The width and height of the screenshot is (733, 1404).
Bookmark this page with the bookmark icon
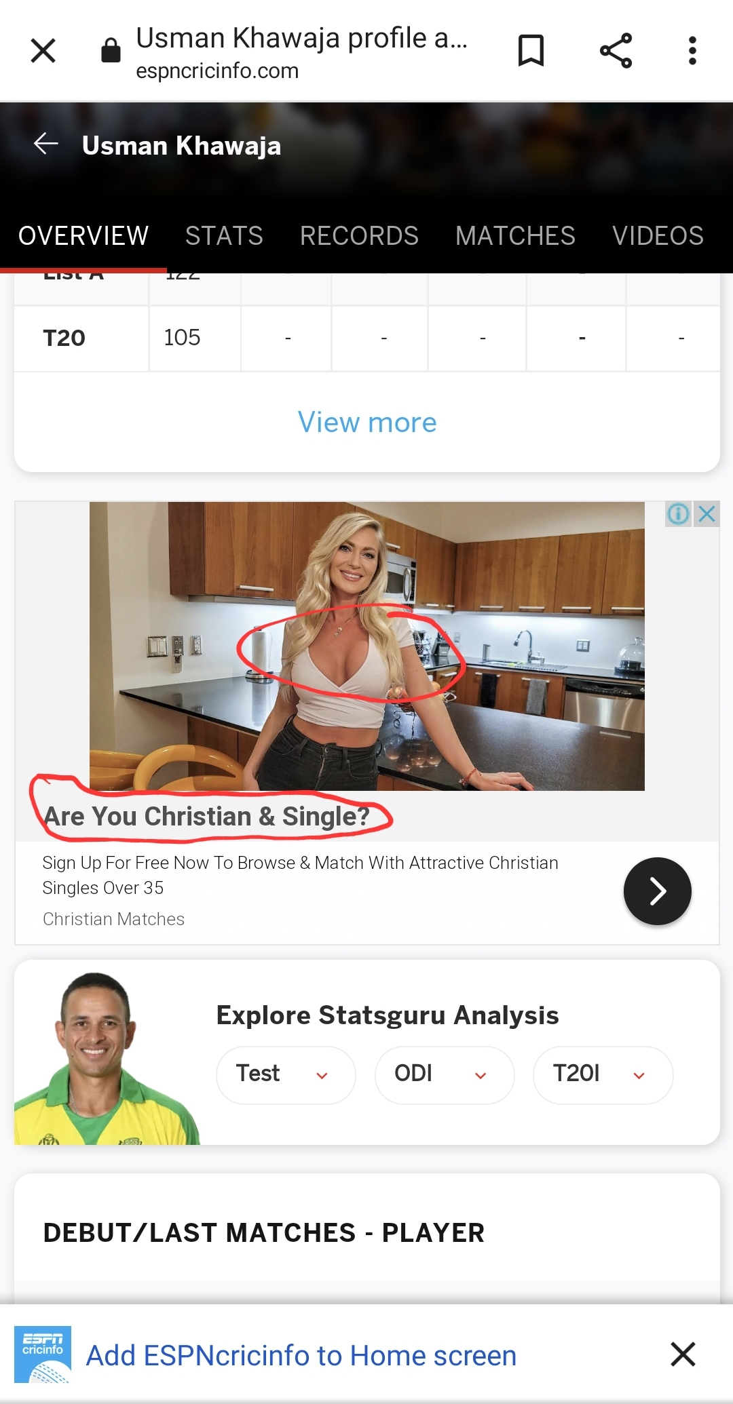coord(531,51)
